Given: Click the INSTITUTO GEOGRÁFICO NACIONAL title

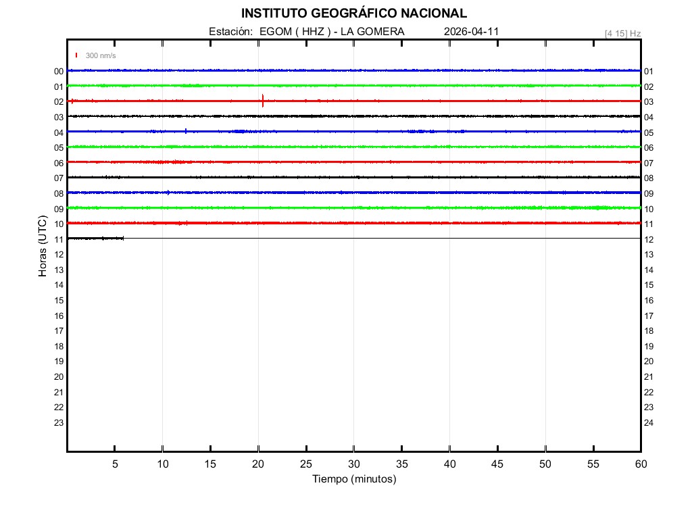Looking at the screenshot, I should point(353,14).
